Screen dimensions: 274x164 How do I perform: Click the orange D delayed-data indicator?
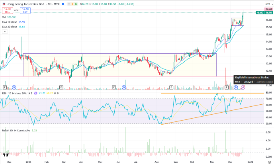[72, 4]
